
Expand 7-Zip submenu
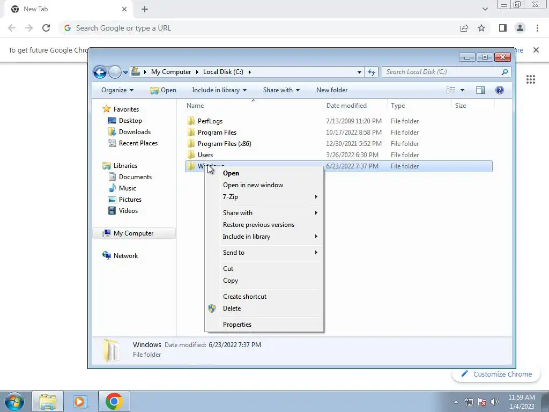264,197
